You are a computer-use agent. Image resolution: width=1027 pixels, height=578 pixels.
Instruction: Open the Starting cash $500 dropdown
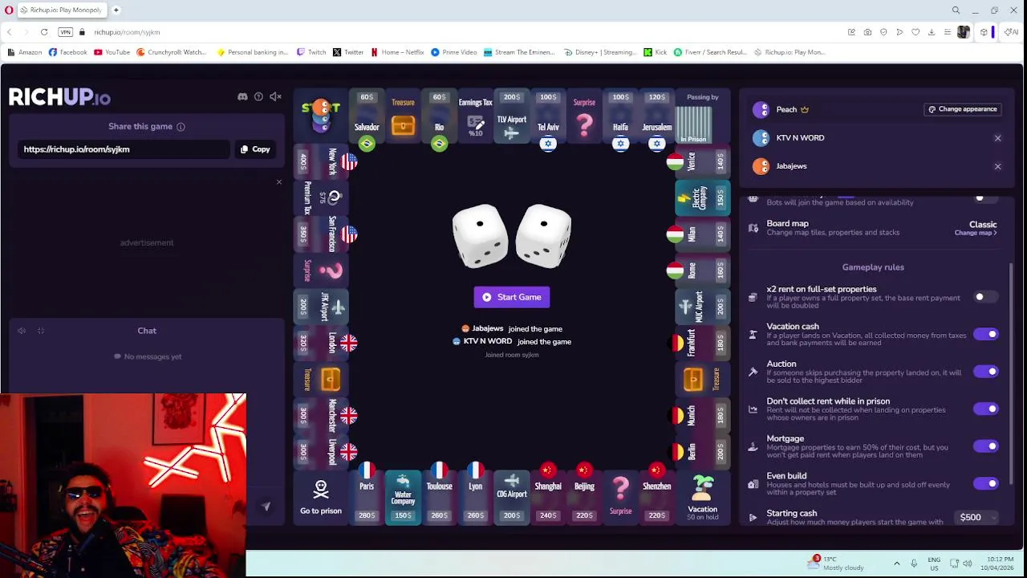tap(977, 518)
